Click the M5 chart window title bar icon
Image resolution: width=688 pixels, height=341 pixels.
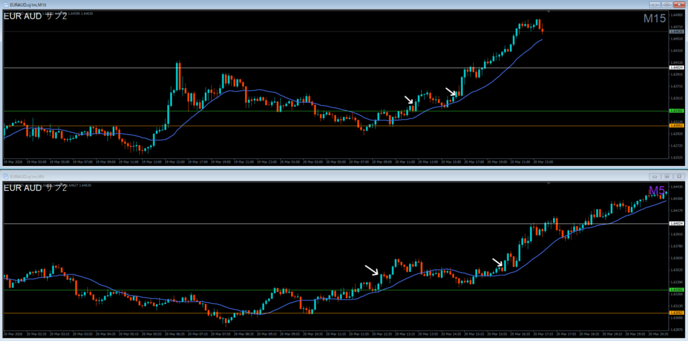5,177
